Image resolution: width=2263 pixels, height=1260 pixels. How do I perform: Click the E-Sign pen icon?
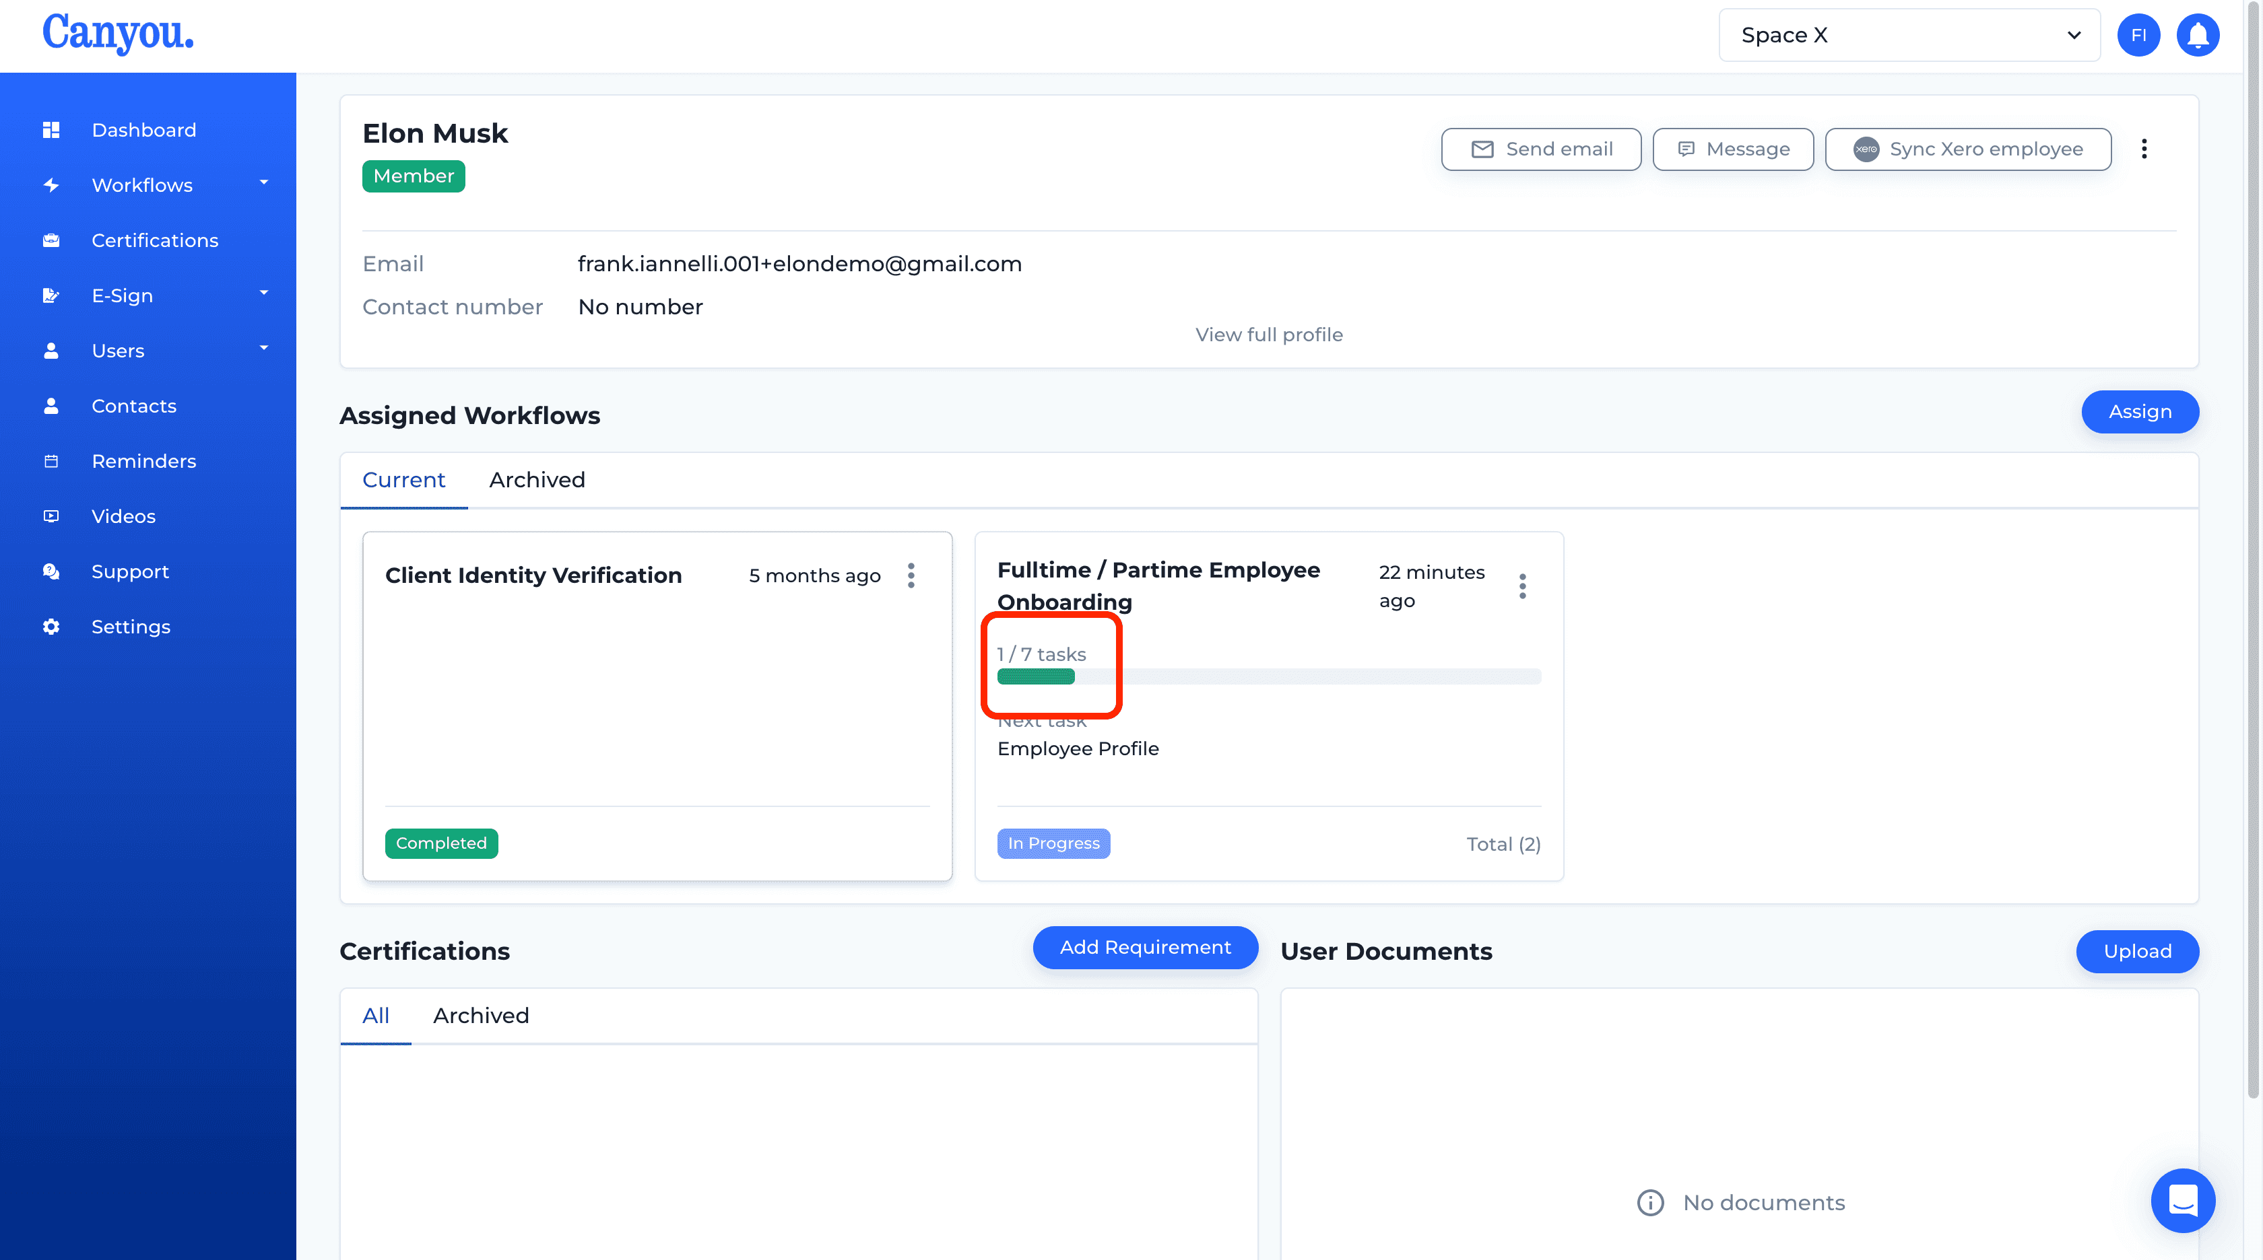pyautogui.click(x=51, y=296)
